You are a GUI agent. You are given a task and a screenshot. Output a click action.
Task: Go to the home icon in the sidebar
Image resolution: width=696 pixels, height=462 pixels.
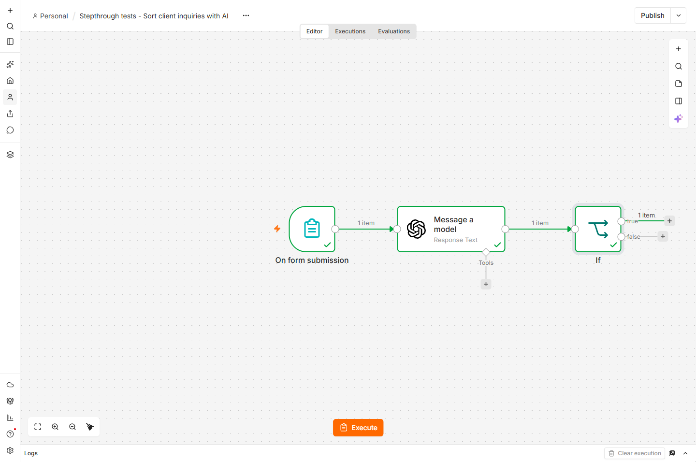10,81
